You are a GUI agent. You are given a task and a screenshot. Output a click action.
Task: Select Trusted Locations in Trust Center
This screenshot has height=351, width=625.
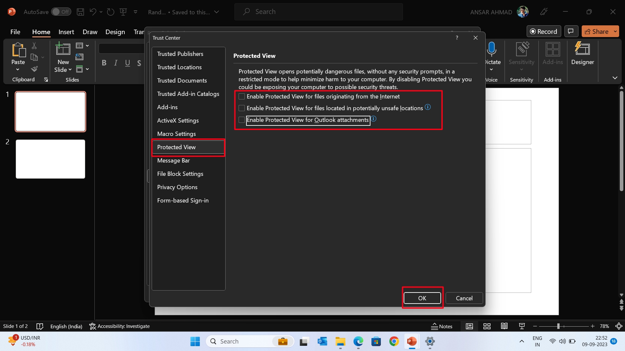pos(180,67)
